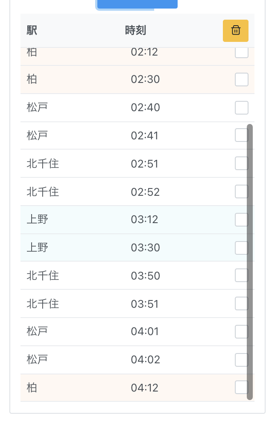
Task: Tick the checkbox for 柏 04:12
Action: (x=241, y=388)
